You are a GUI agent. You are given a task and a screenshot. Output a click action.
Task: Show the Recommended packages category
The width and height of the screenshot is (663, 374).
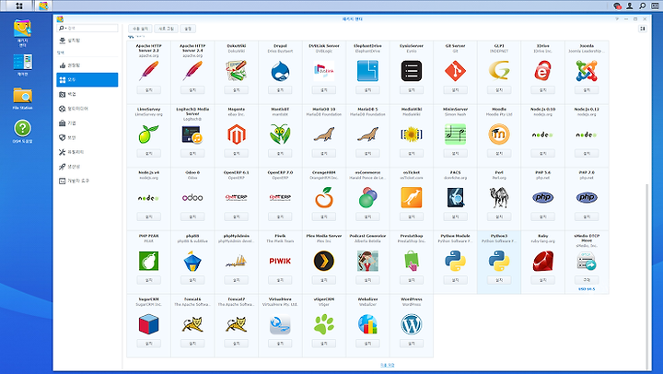87,65
